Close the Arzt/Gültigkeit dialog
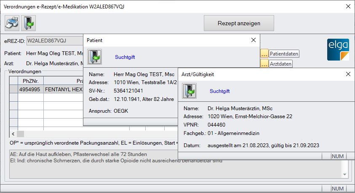This screenshot has height=193, width=355. pyautogui.click(x=348, y=74)
